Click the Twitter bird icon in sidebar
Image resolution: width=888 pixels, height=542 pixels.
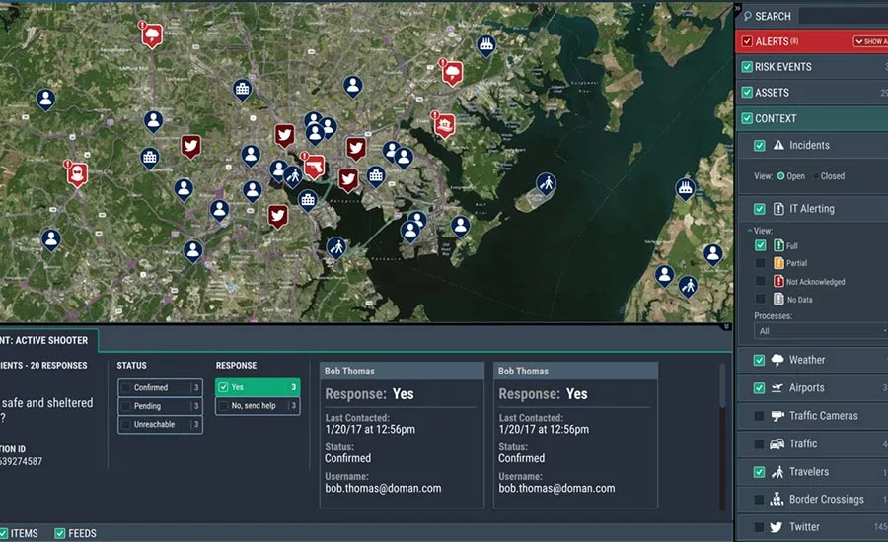777,527
